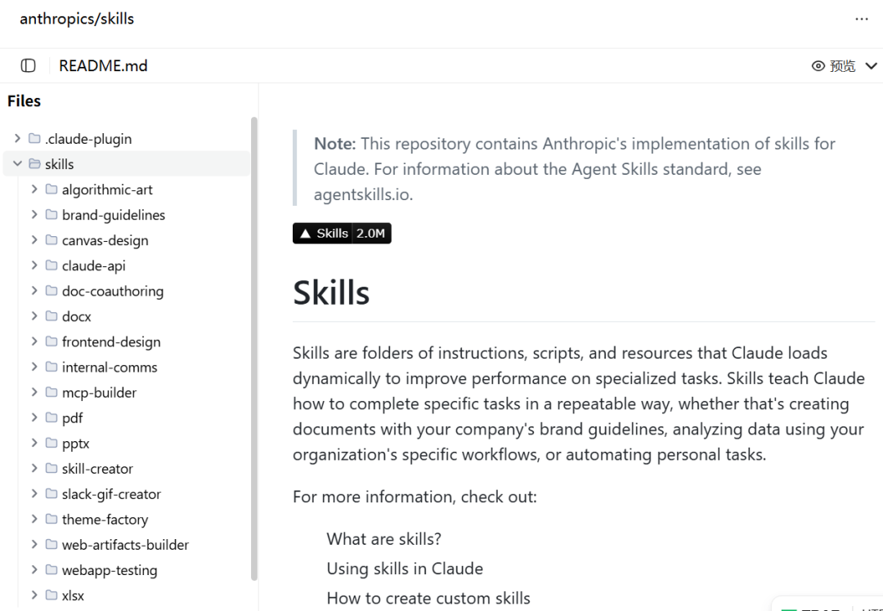Expand the algorithmic-art folder
This screenshot has height=611, width=883.
tap(34, 189)
